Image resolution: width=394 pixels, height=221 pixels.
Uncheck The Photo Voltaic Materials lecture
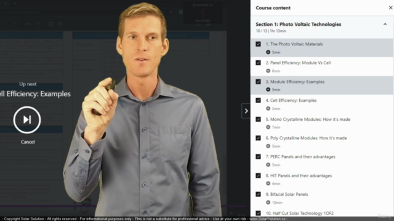pyautogui.click(x=258, y=44)
